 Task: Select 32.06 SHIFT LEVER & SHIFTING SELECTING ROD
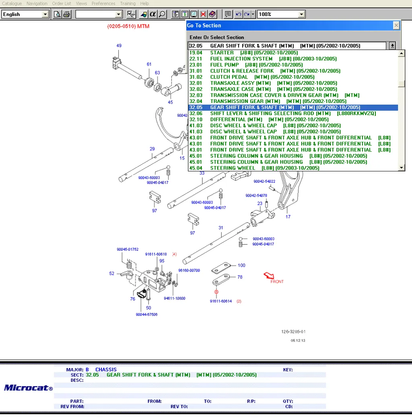tap(293, 113)
